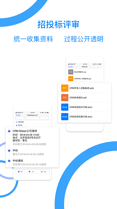Screen dimensions: 117x209
Task: Tap the comment tab with the chat bubble icon
Action: click(x=32, y=172)
